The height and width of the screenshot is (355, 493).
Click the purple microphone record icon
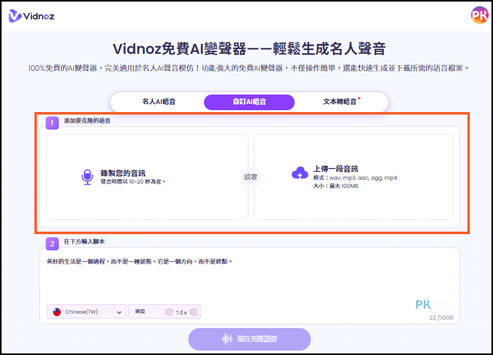[87, 177]
